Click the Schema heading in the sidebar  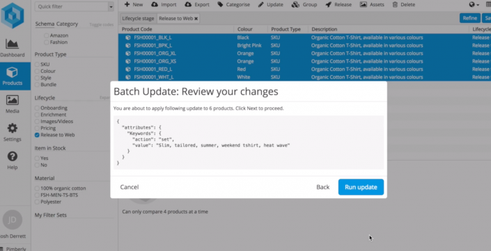tap(45, 24)
